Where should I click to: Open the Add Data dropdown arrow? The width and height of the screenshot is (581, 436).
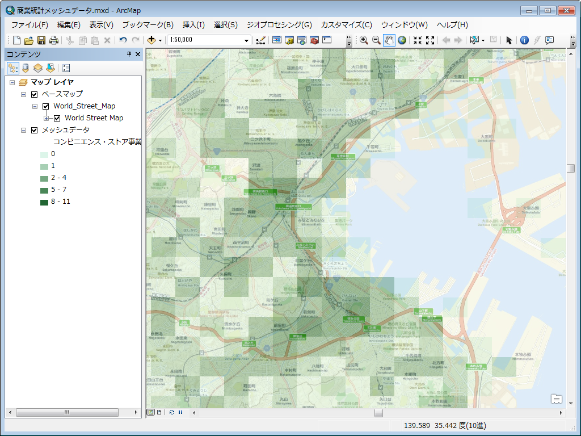pyautogui.click(x=160, y=40)
